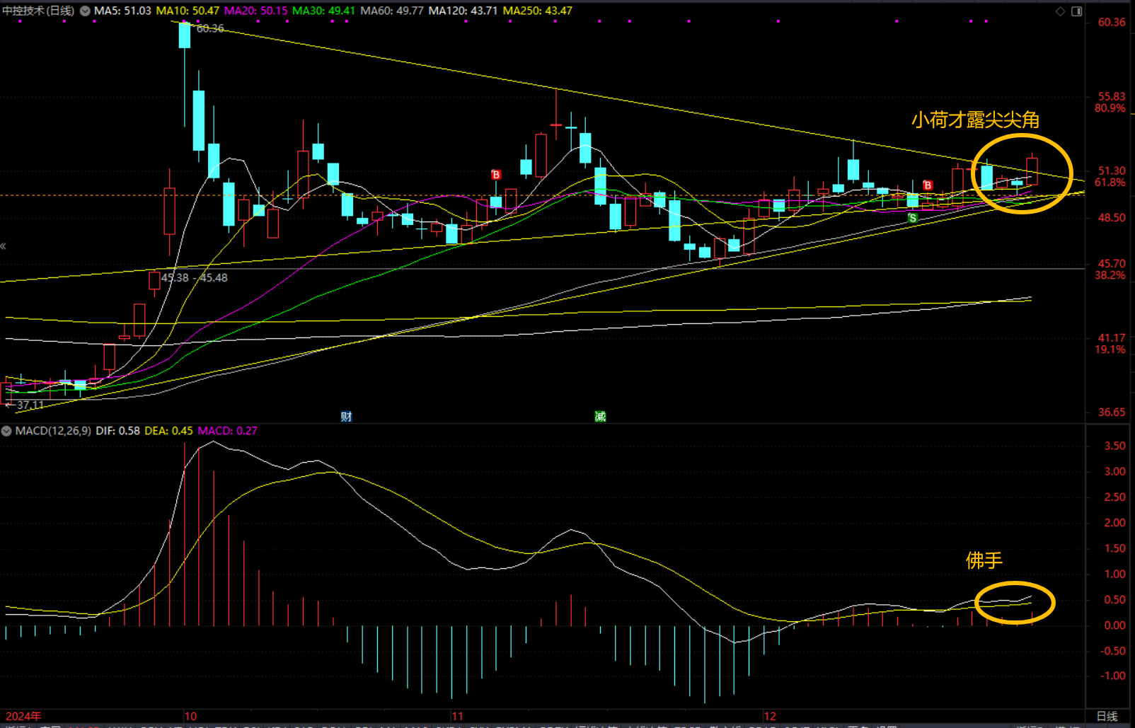Screen dimensions: 1135x728
Task: Click the green S signal marker
Action: click(913, 219)
